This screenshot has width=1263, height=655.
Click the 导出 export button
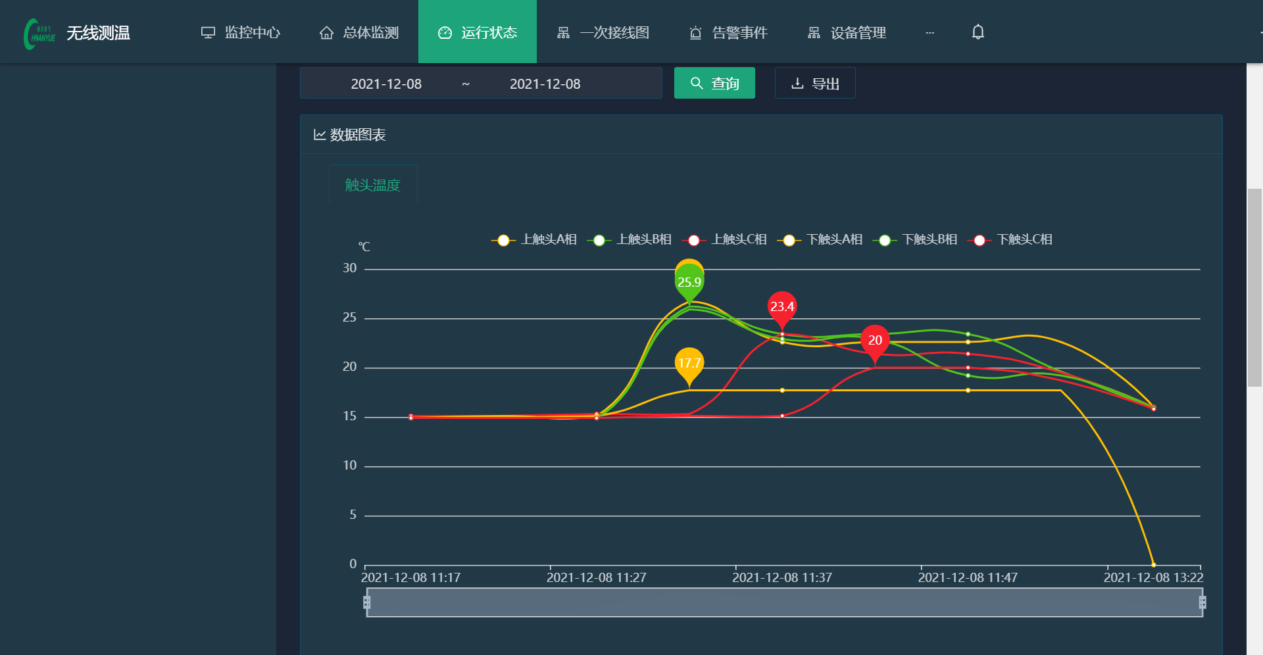(815, 84)
